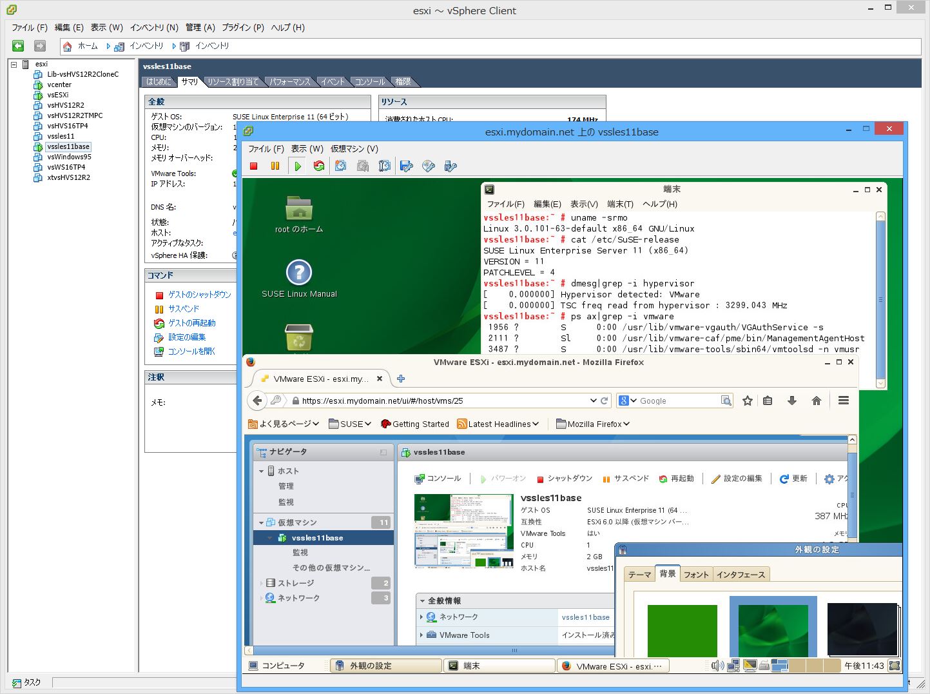Expand the VMware Tools row in 全般情報
930x694 pixels.
click(x=421, y=635)
